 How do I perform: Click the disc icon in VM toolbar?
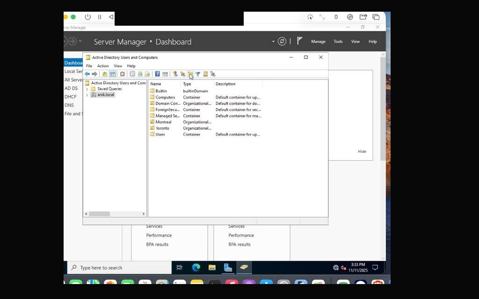(350, 17)
